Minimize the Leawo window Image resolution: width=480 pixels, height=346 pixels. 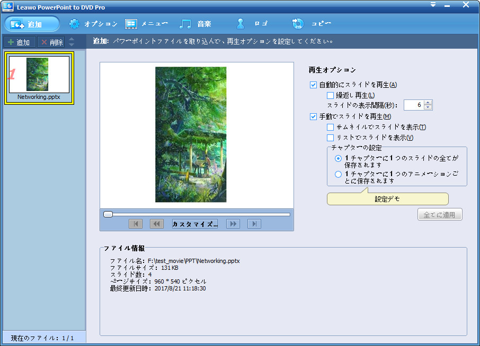click(448, 5)
